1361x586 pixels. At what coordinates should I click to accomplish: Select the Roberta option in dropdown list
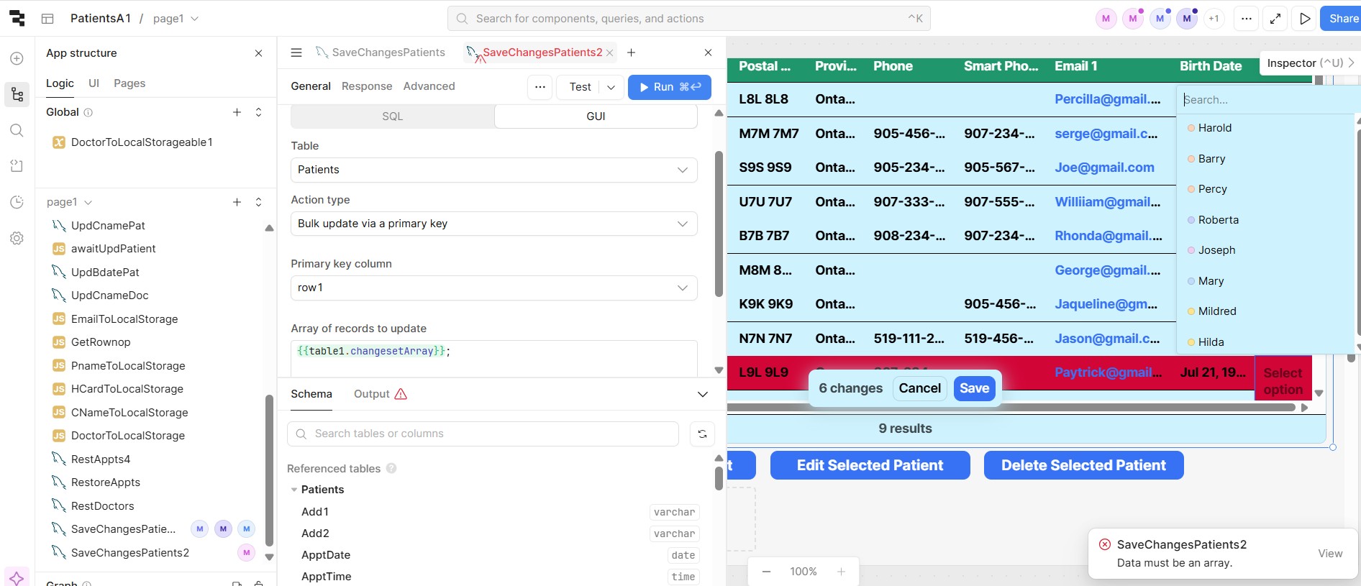pyautogui.click(x=1218, y=220)
